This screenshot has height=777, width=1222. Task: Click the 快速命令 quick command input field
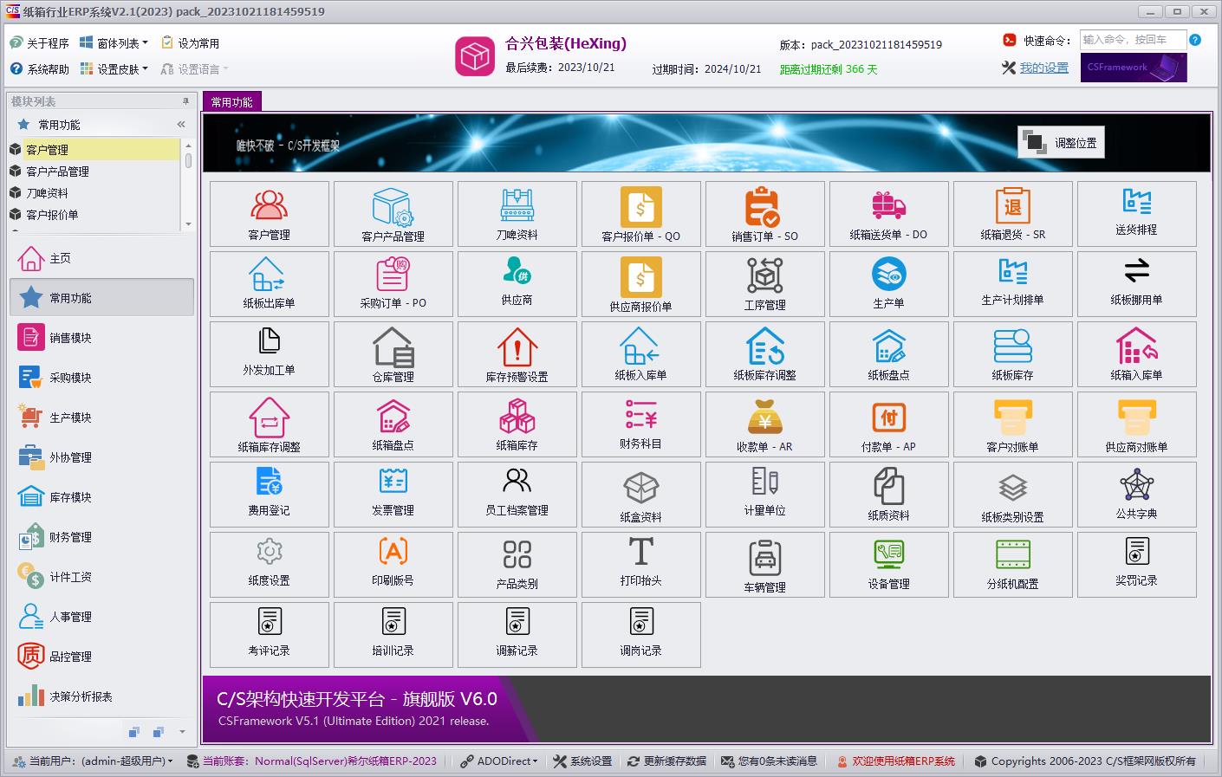click(1132, 40)
